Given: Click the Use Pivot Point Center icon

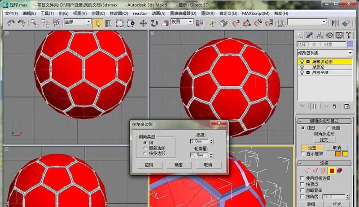Looking at the screenshot, I should (199, 23).
